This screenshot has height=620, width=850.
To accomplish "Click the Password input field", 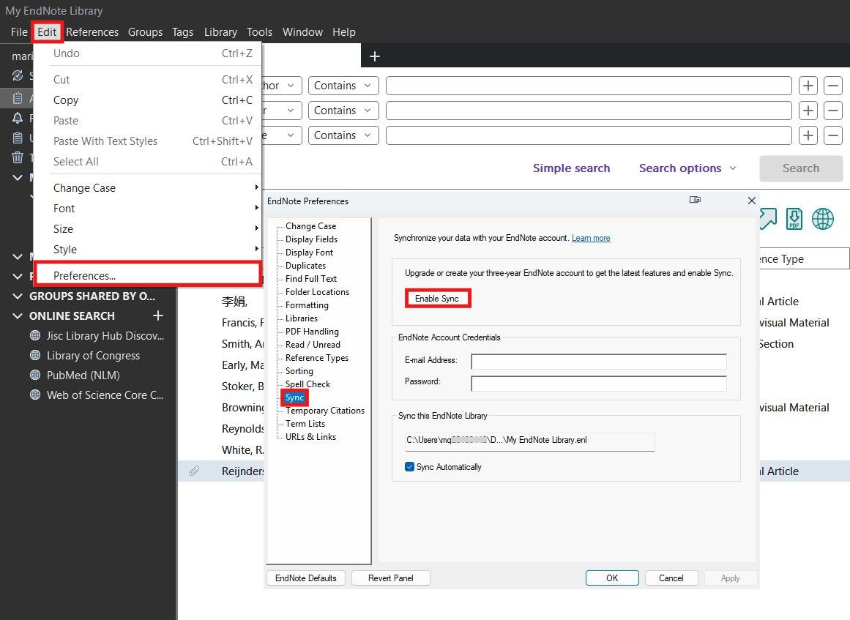I will coord(598,383).
